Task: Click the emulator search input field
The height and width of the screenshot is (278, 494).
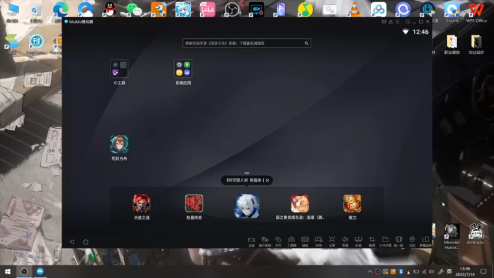Action: pos(246,43)
